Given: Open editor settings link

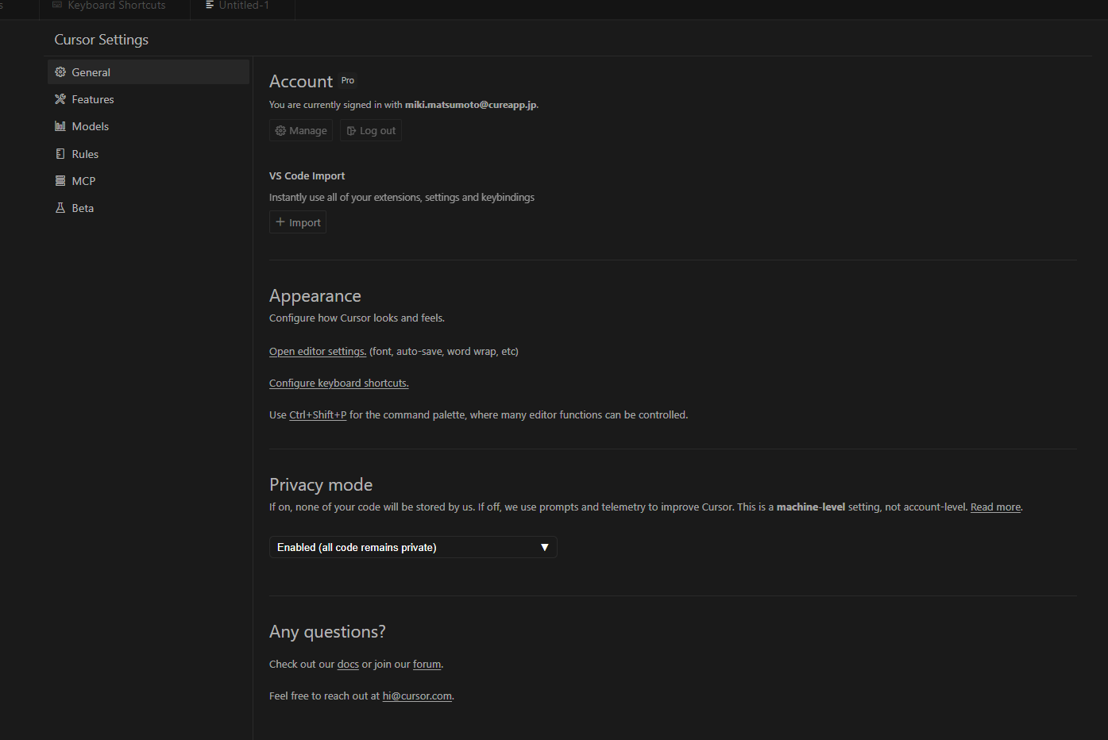Looking at the screenshot, I should tap(317, 352).
